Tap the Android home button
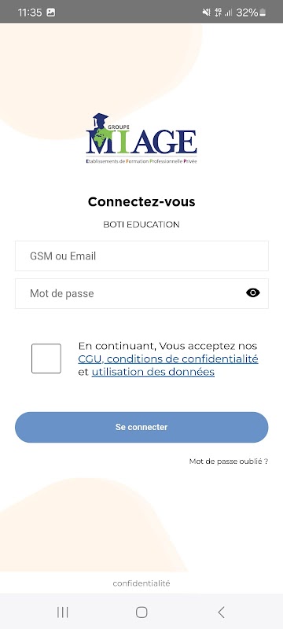 [141, 612]
